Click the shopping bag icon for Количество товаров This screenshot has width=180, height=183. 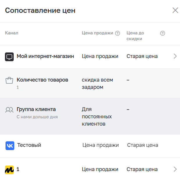[x=9, y=80]
